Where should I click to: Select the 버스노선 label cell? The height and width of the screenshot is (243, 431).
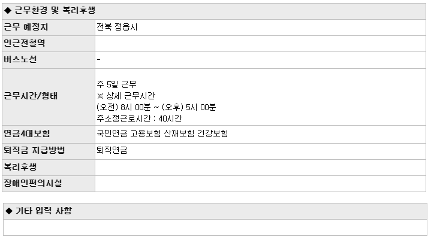click(x=49, y=60)
